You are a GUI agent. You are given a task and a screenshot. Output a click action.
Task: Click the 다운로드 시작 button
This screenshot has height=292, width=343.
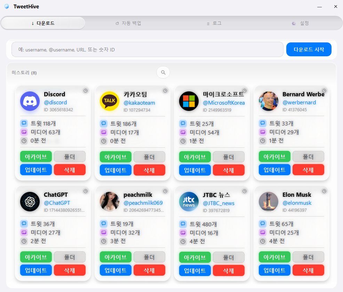[x=309, y=49]
